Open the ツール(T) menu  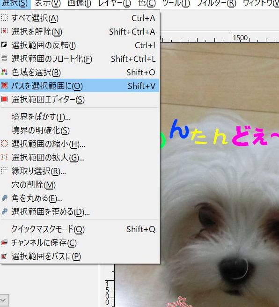pos(176,3)
